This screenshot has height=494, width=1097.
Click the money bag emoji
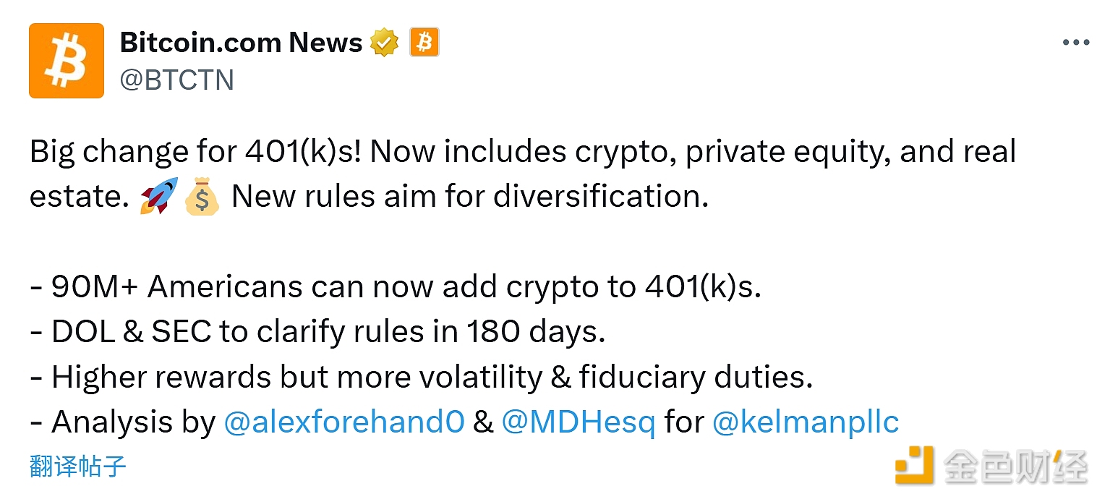[x=202, y=197]
